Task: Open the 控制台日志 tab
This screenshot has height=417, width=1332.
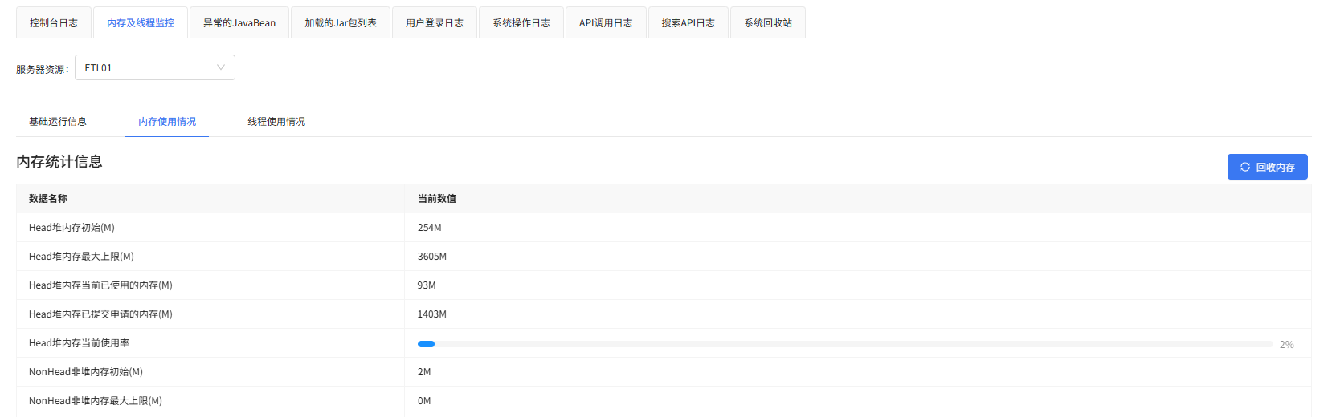Action: 54,22
